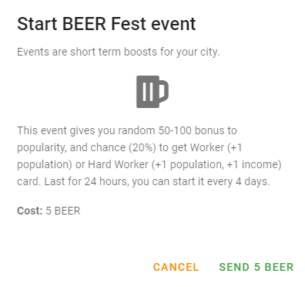Click the words 'Hard Worker' in the description

118,164
